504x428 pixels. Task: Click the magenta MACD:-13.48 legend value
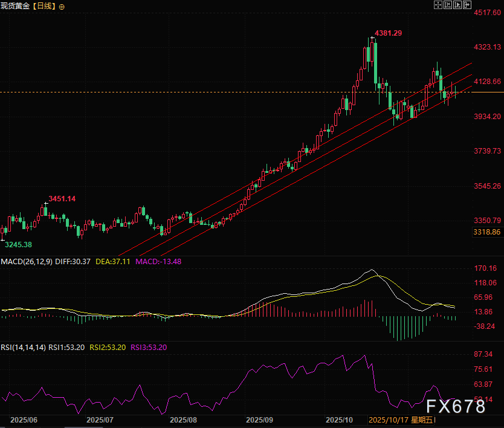click(158, 261)
